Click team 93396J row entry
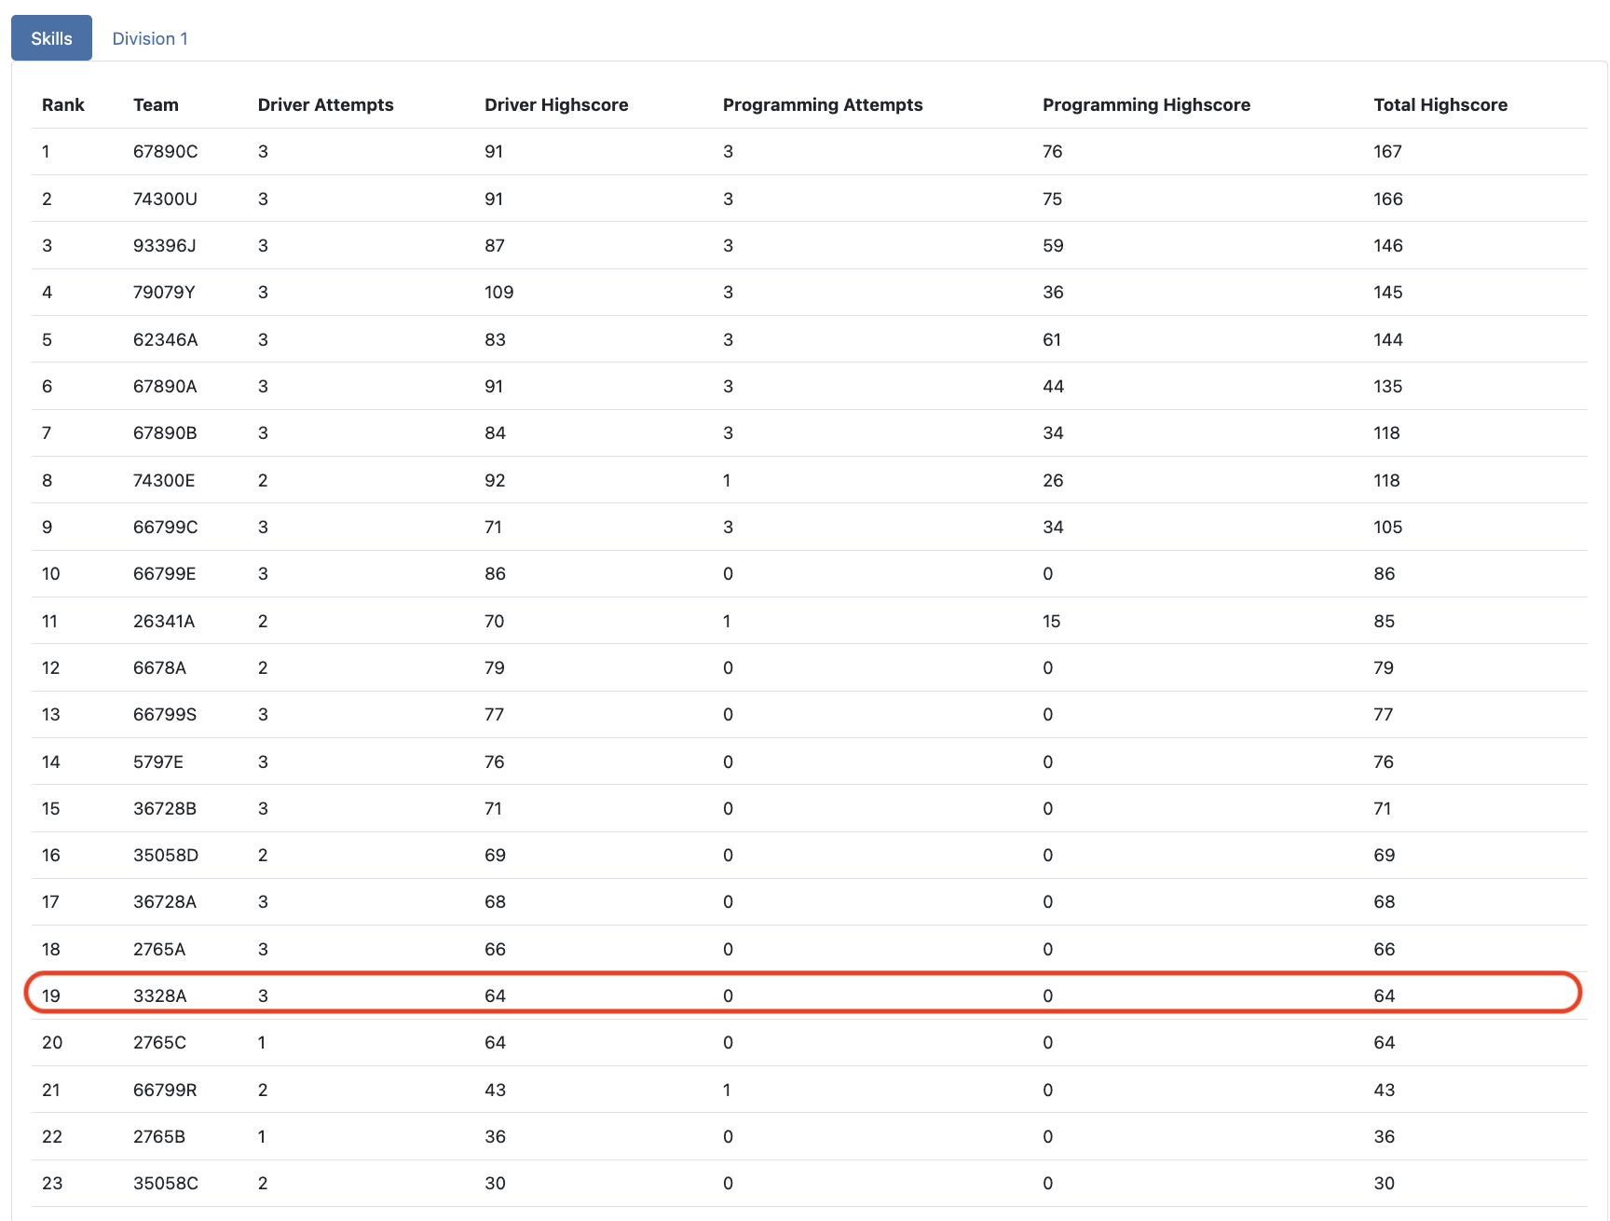Image resolution: width=1610 pixels, height=1221 pixels. [164, 246]
